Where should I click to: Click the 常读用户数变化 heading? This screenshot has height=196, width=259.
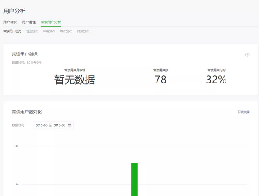[27, 112]
